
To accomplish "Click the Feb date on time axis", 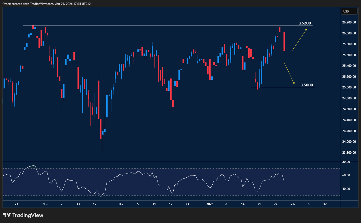I will (292, 204).
